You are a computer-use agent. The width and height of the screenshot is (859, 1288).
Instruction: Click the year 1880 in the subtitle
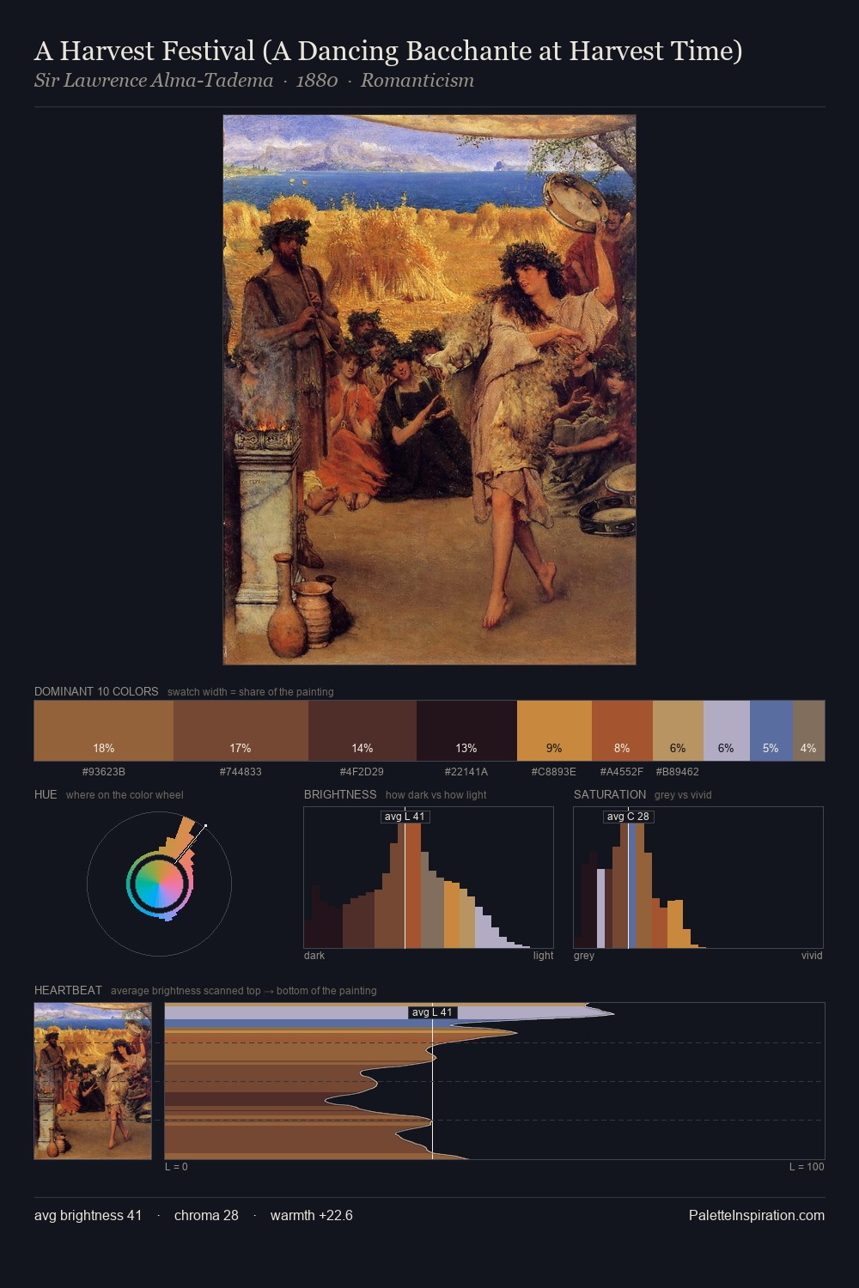[317, 81]
